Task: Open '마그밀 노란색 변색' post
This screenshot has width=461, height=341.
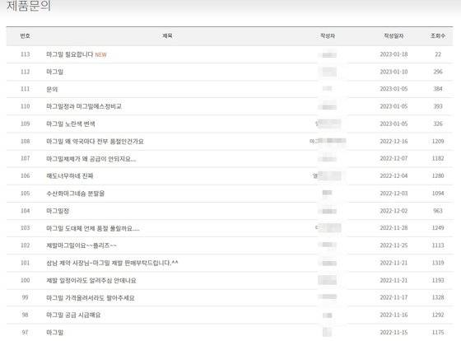Action: pos(71,124)
